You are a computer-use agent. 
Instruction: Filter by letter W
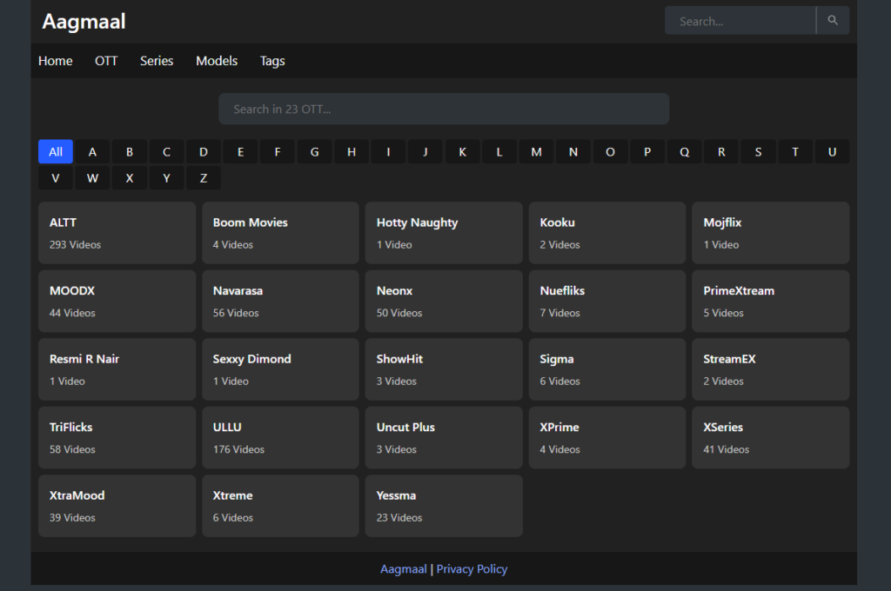[92, 178]
